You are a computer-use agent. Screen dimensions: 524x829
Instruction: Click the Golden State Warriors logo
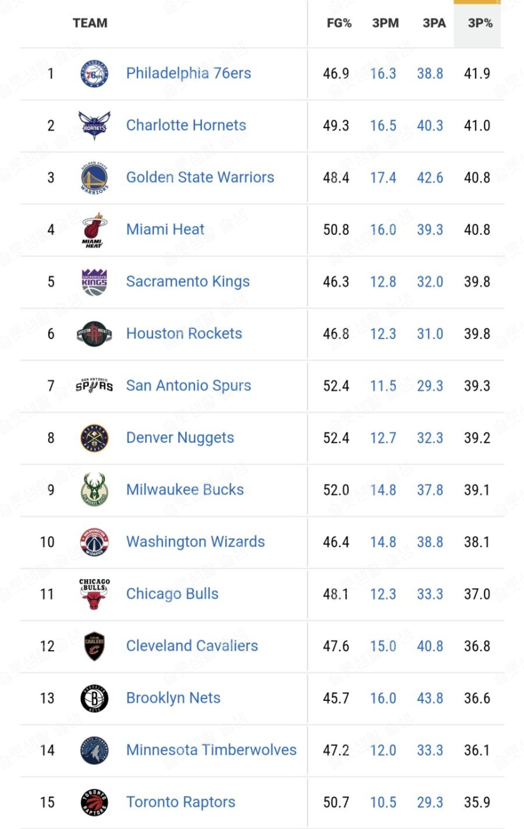[94, 178]
